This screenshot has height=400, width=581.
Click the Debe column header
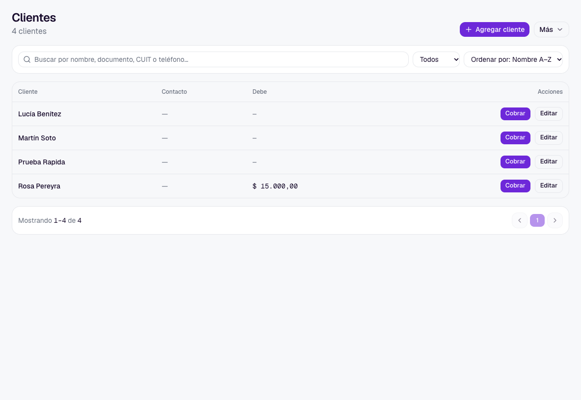[x=260, y=92]
